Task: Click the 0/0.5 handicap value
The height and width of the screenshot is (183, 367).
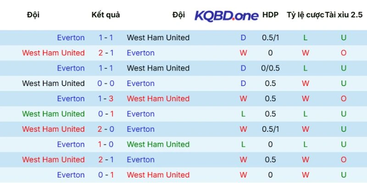Action: (x=270, y=68)
